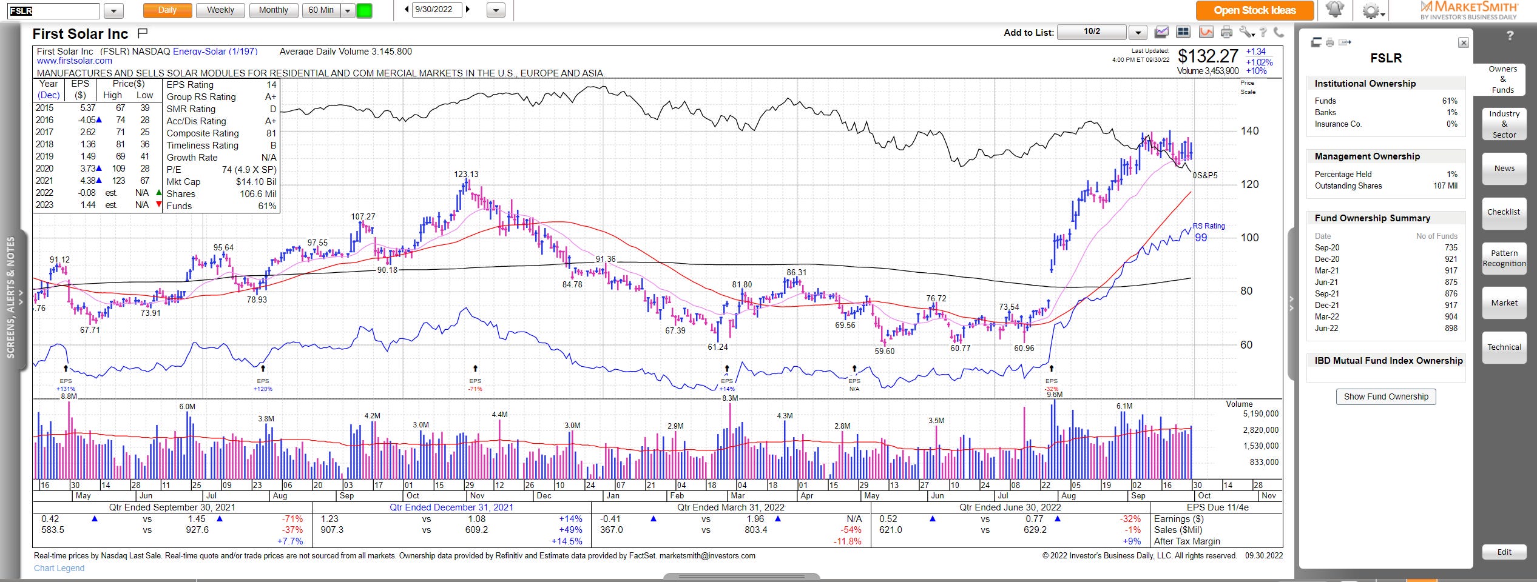
Task: Add stock to the 10/2 list
Action: [x=1092, y=32]
